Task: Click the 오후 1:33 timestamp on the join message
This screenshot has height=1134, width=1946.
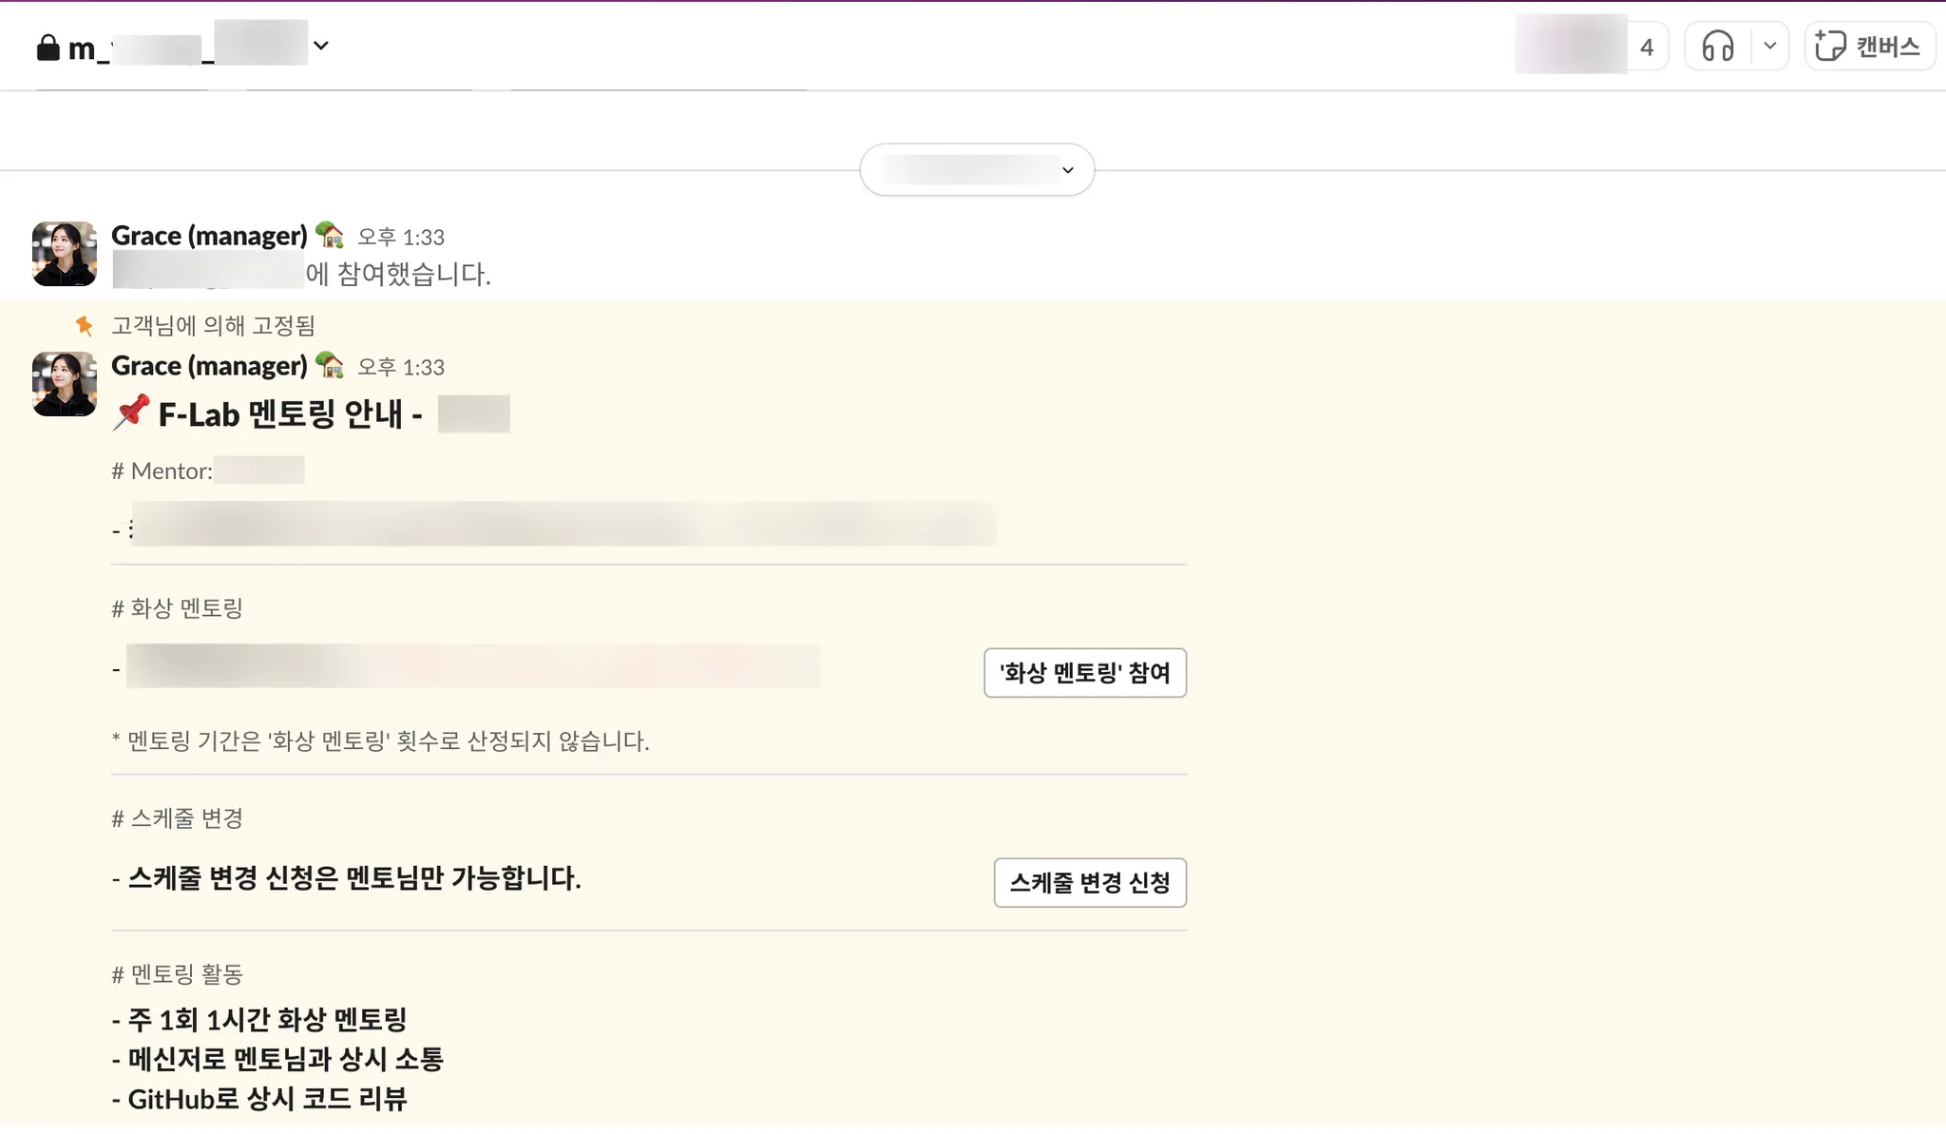Action: tap(401, 237)
